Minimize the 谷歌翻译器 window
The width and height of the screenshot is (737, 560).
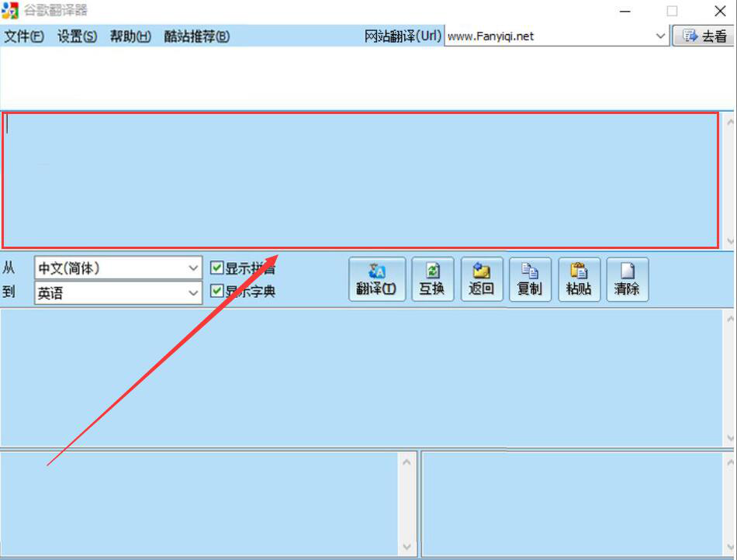point(625,11)
